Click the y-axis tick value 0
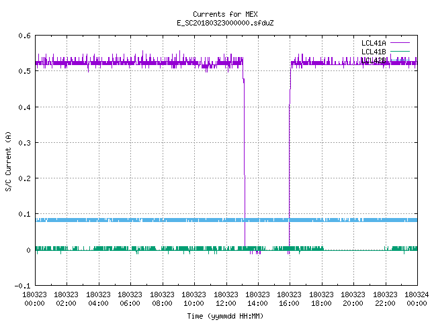 [28, 250]
